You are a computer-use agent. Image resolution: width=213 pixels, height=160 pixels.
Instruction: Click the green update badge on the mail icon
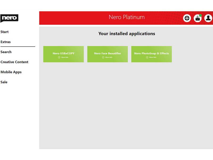click(200, 15)
